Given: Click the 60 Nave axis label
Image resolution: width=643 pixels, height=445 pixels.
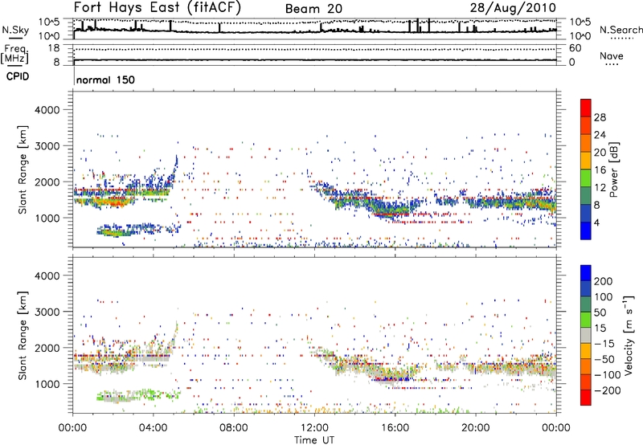Looking at the screenshot, I should [x=575, y=48].
